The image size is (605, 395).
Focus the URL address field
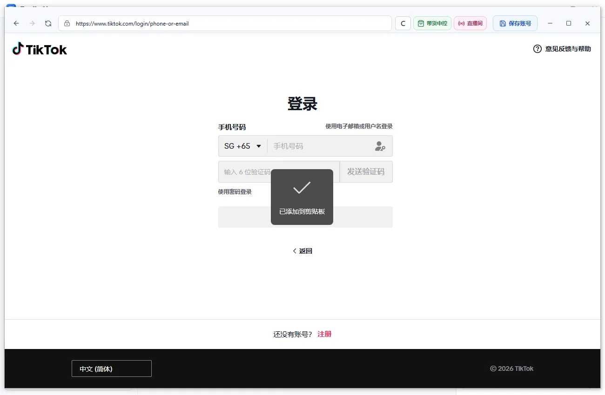(x=225, y=23)
